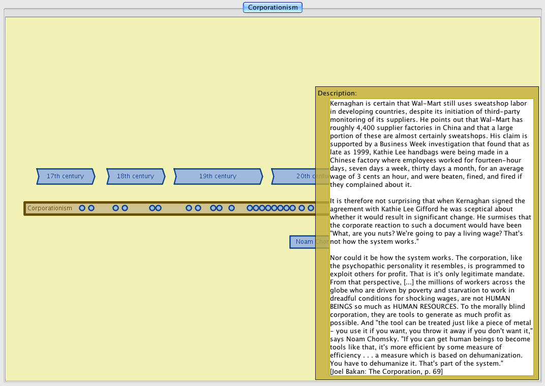Open the fifth event marker on the timeline
545x386 pixels.
[152, 208]
